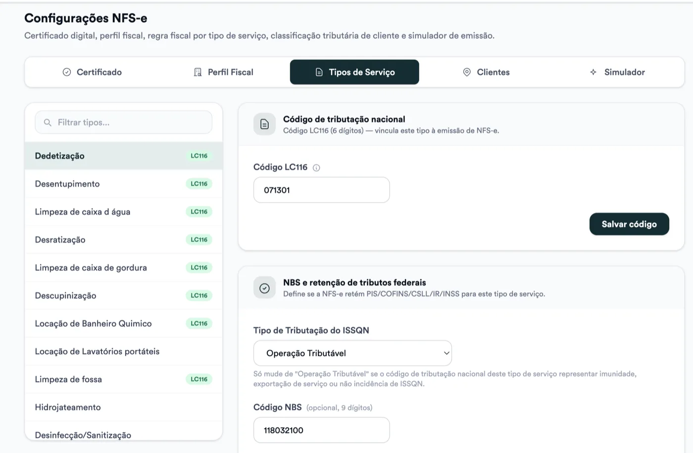Click the info icon beside Código LC116

pos(316,168)
